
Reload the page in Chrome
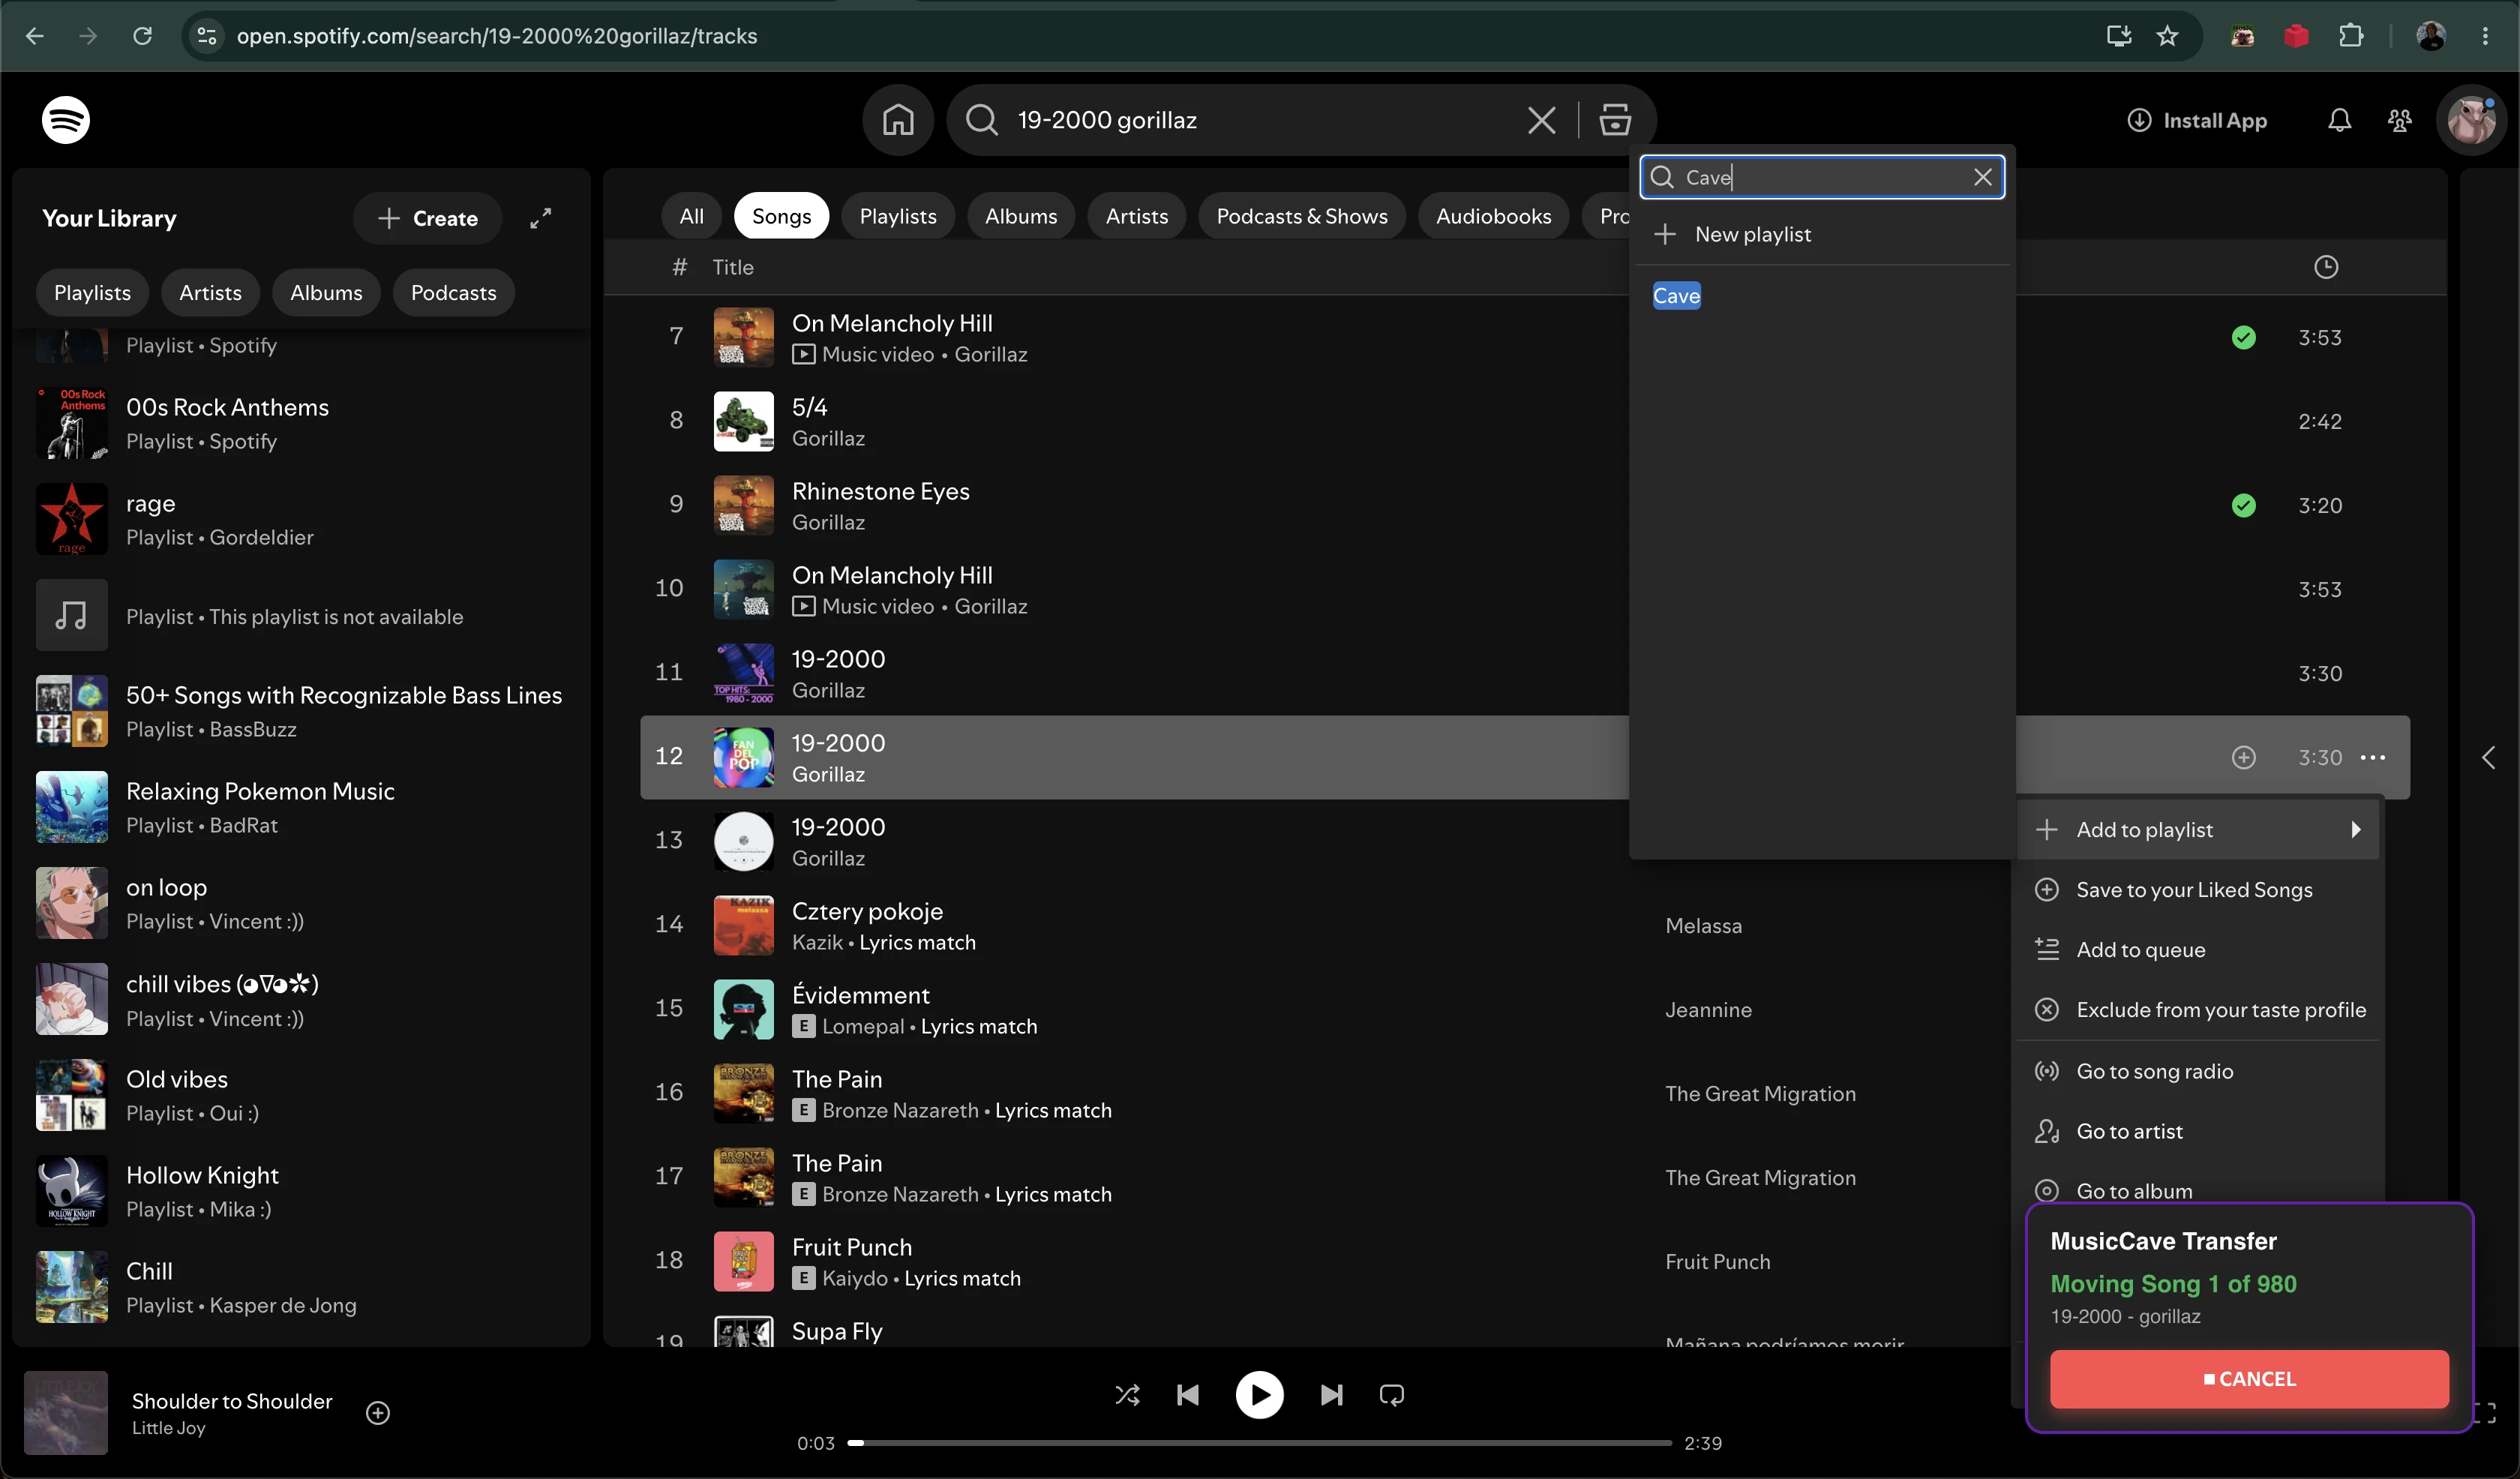[x=142, y=36]
